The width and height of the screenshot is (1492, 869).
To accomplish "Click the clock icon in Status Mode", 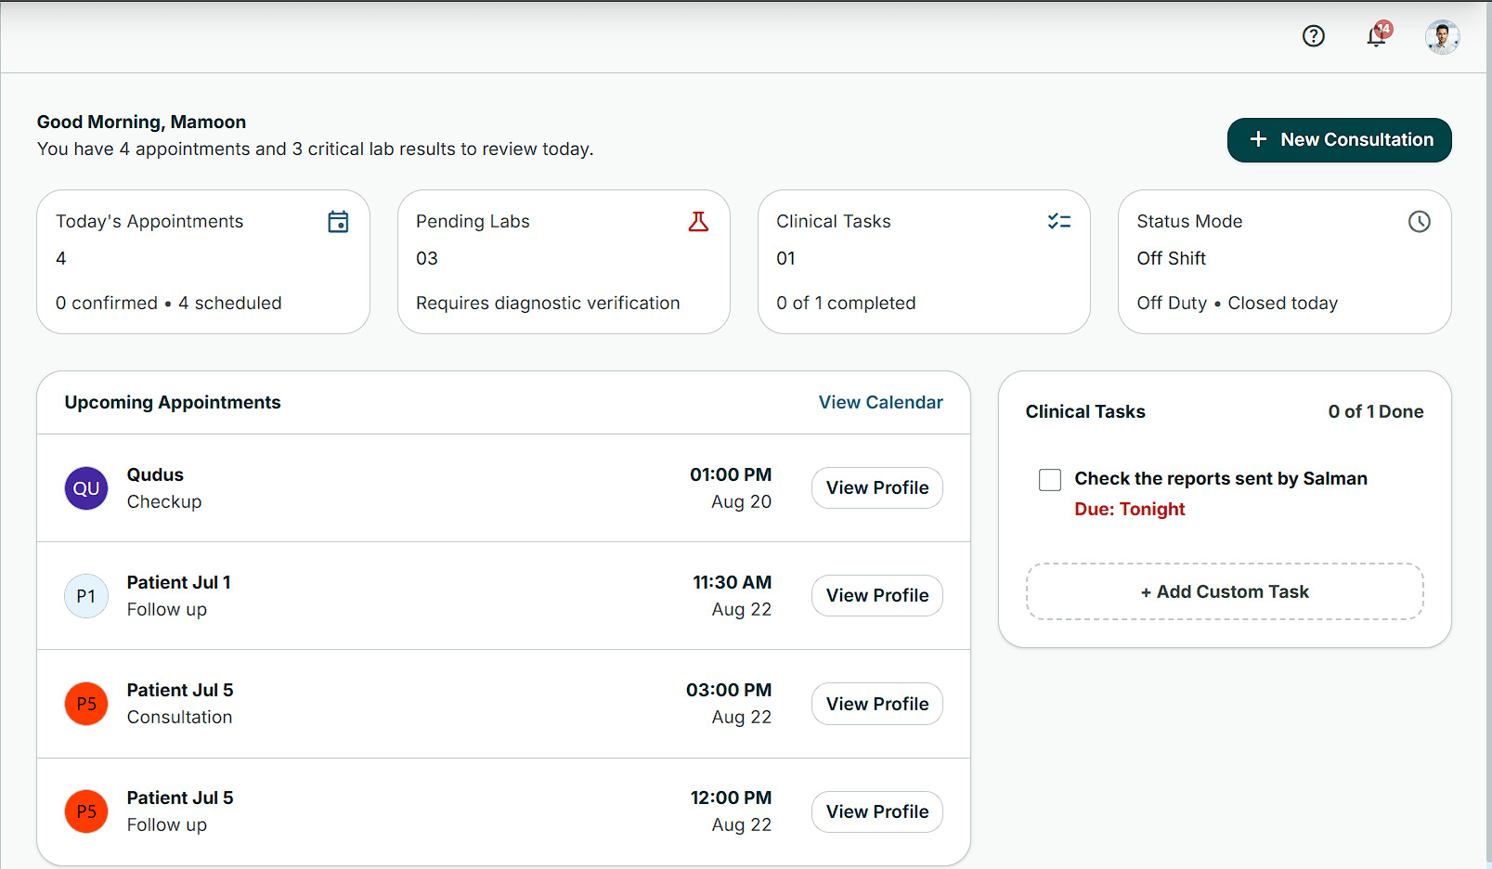I will (x=1419, y=222).
